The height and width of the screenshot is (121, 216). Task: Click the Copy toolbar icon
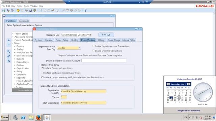point(45,10)
